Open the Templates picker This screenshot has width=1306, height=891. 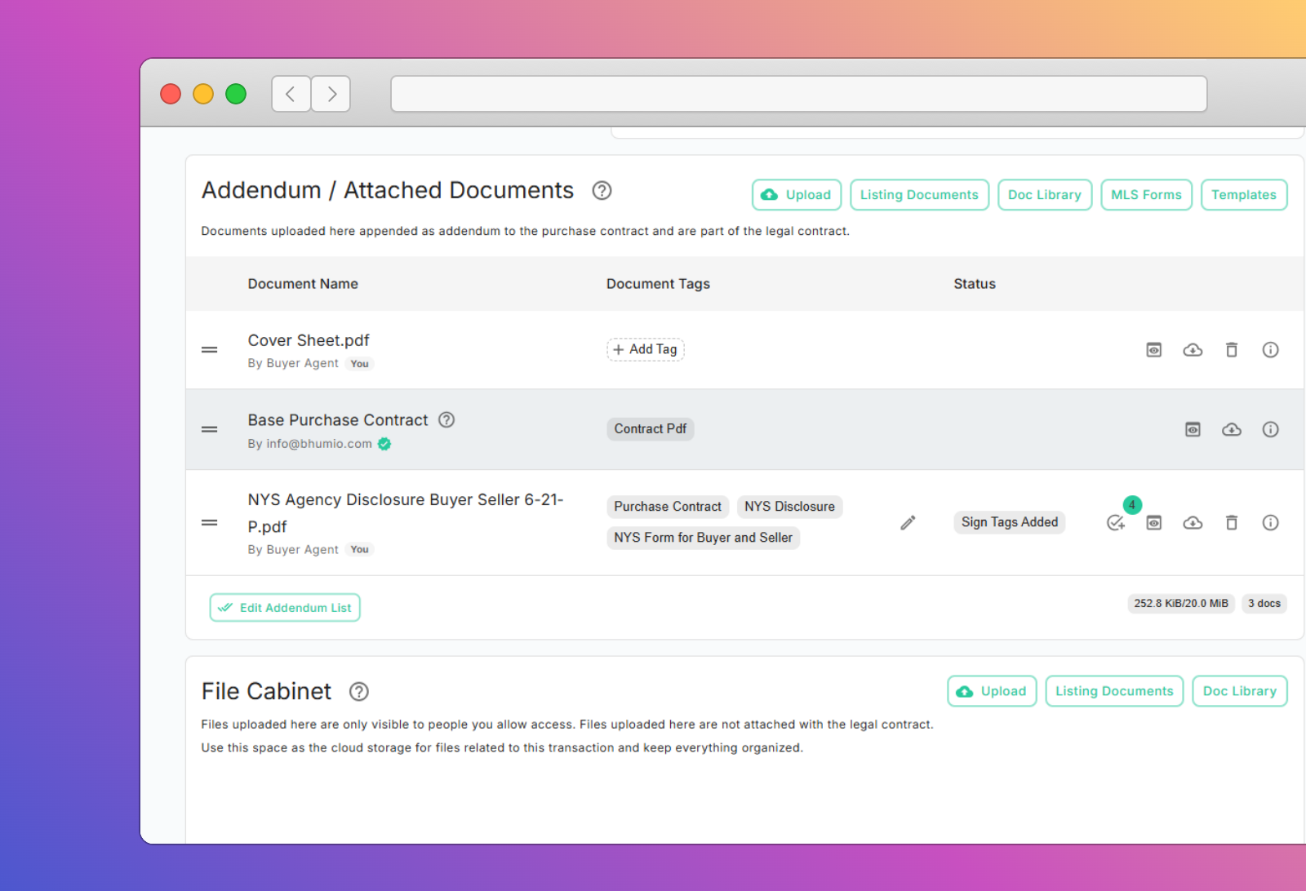1244,194
